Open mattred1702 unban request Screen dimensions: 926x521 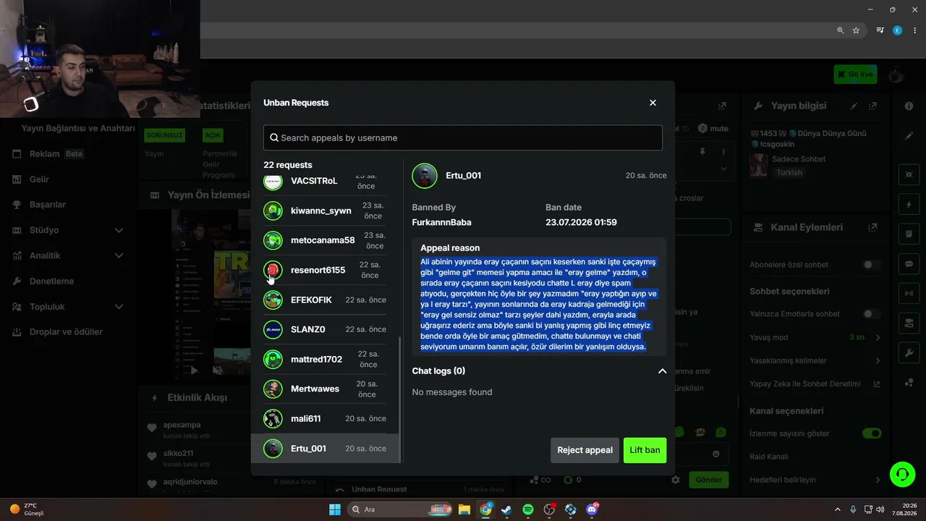(324, 359)
